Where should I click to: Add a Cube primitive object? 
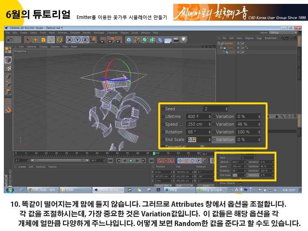pos(129,40)
